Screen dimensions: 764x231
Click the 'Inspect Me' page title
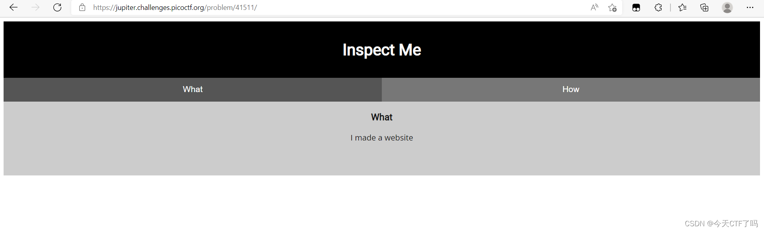pos(381,50)
